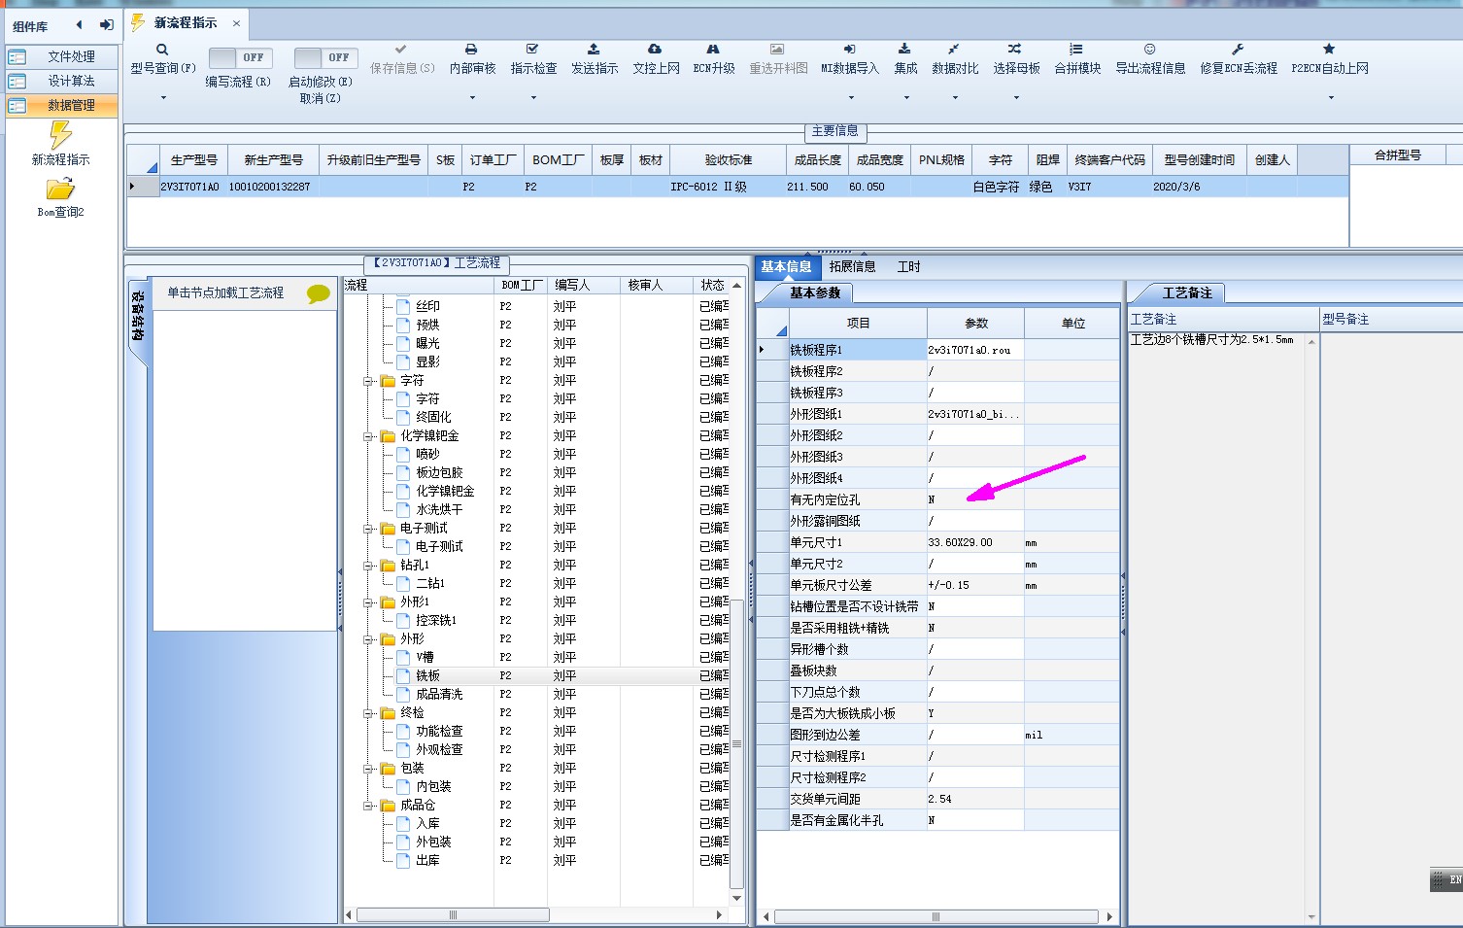The width and height of the screenshot is (1463, 928).
Task: Open dropdown arrow under 内部审核
Action: pyautogui.click(x=473, y=97)
